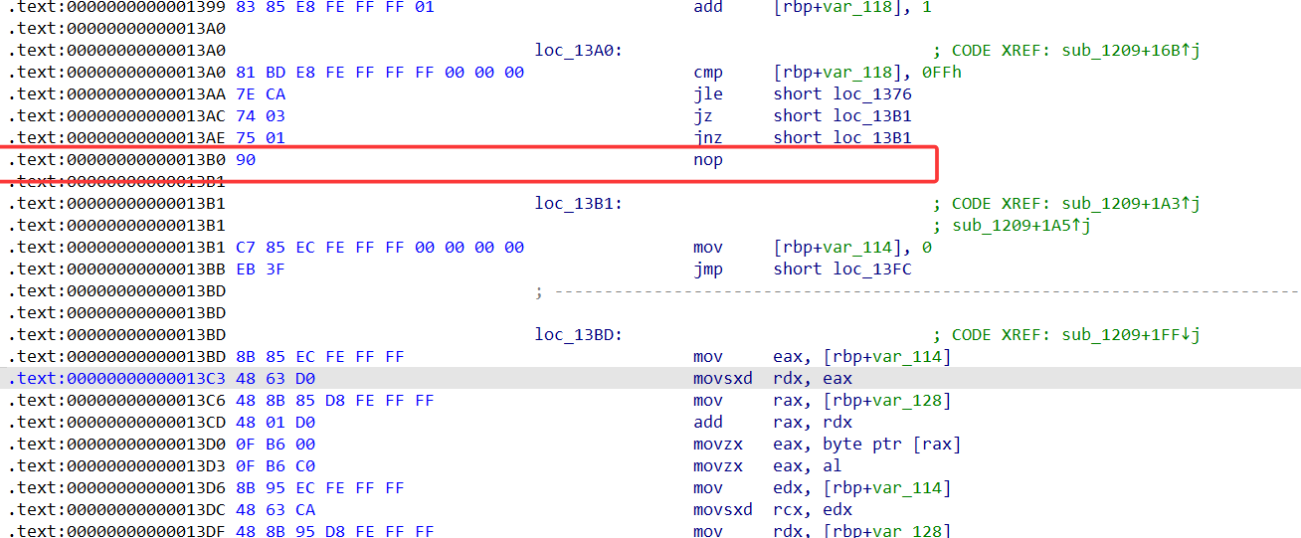
Task: Follow the sub_1209+1A3 code xref
Action: click(1131, 203)
